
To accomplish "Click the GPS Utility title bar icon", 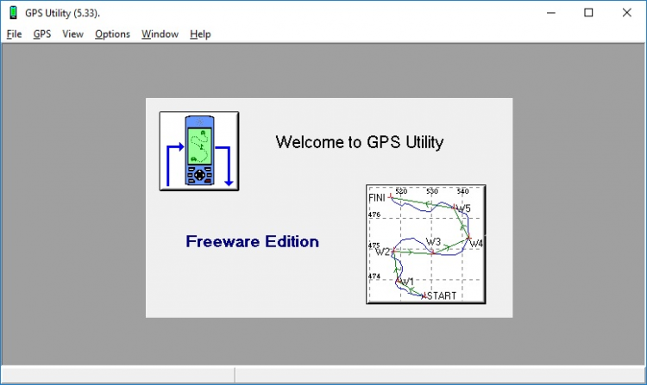I will point(13,13).
